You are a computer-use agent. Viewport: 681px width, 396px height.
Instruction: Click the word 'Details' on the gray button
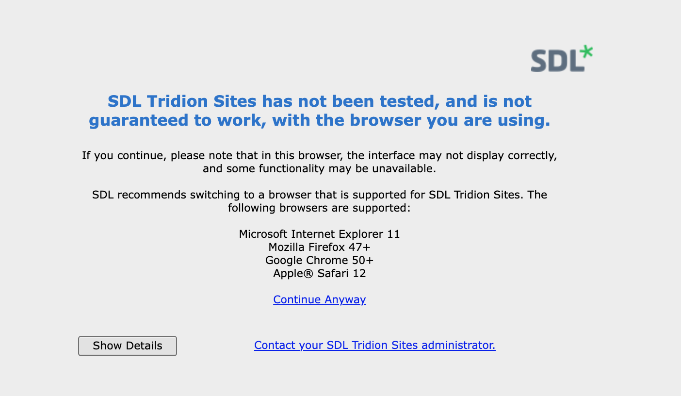(144, 346)
